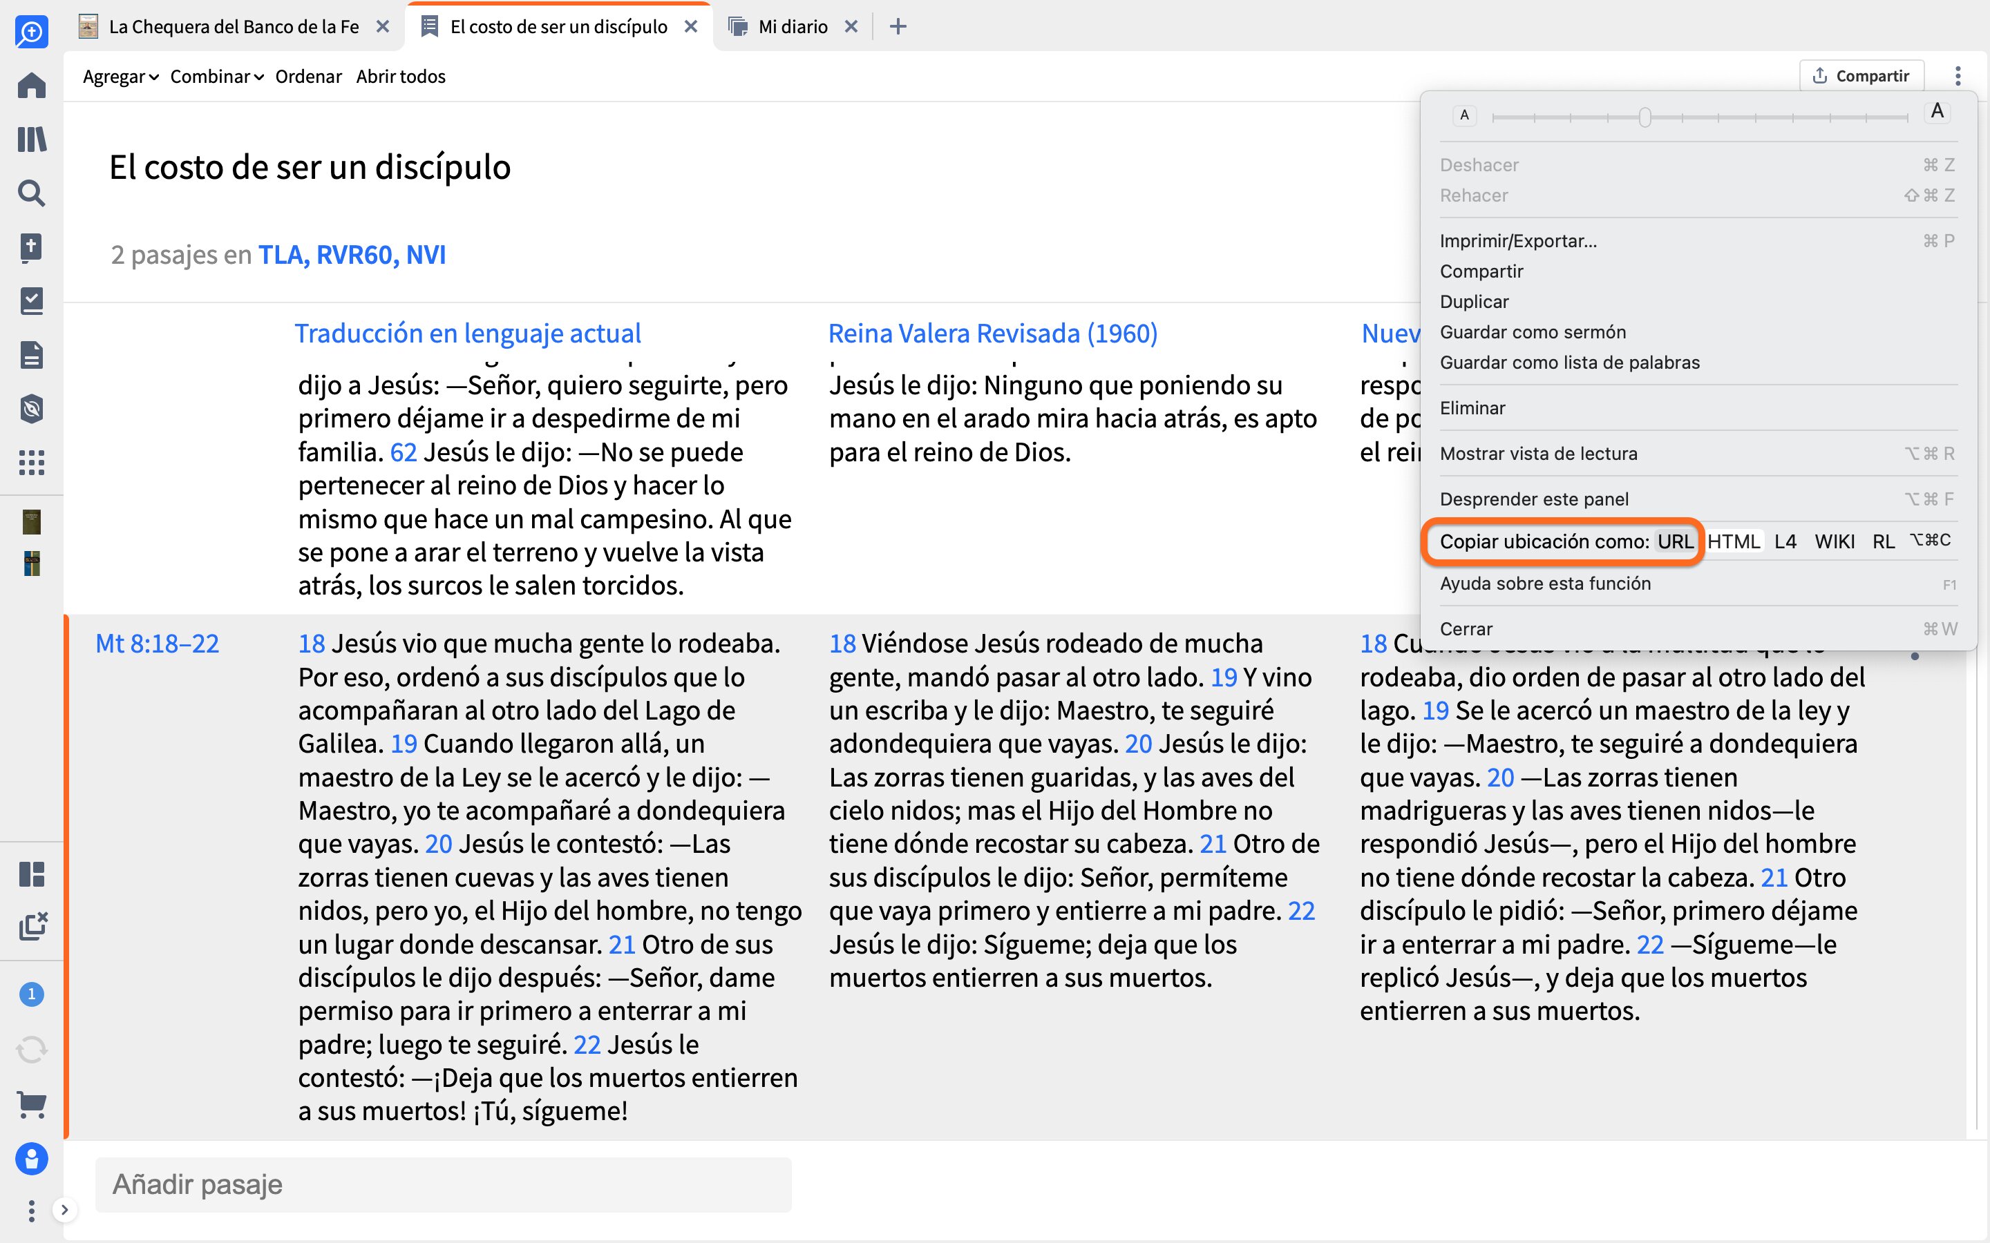Open the notifications badge showing 1
The height and width of the screenshot is (1243, 1990).
(x=31, y=994)
